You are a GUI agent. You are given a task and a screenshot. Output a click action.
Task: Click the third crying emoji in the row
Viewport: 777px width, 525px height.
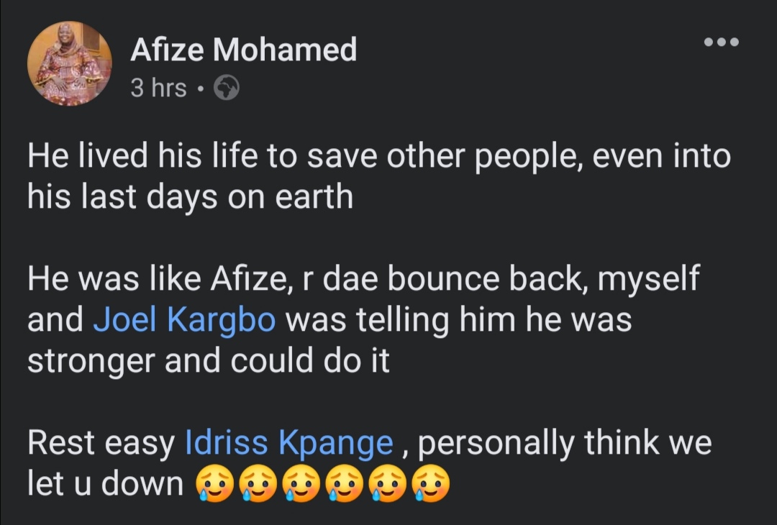(x=303, y=484)
